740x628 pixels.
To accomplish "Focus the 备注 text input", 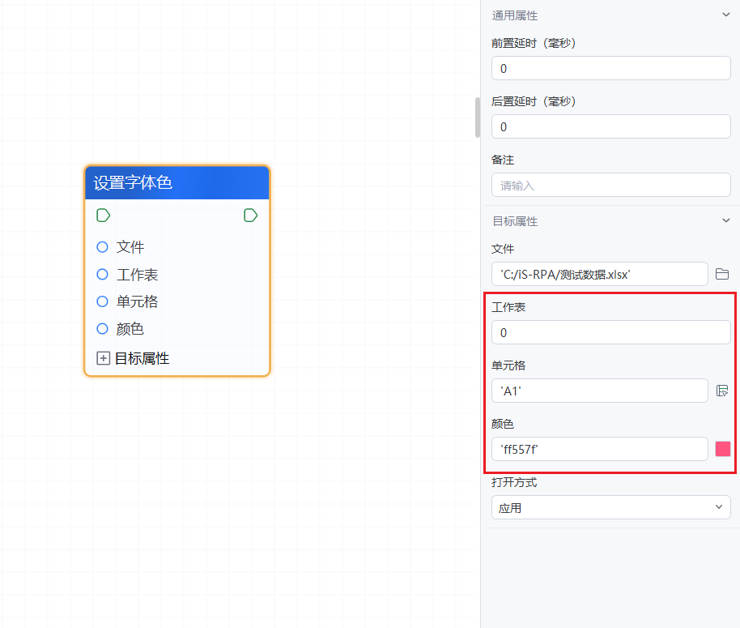I will (x=610, y=186).
